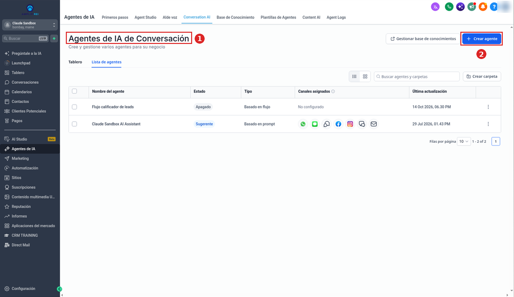Click Gestionar base de conocimientos button
The width and height of the screenshot is (514, 297).
pyautogui.click(x=423, y=39)
